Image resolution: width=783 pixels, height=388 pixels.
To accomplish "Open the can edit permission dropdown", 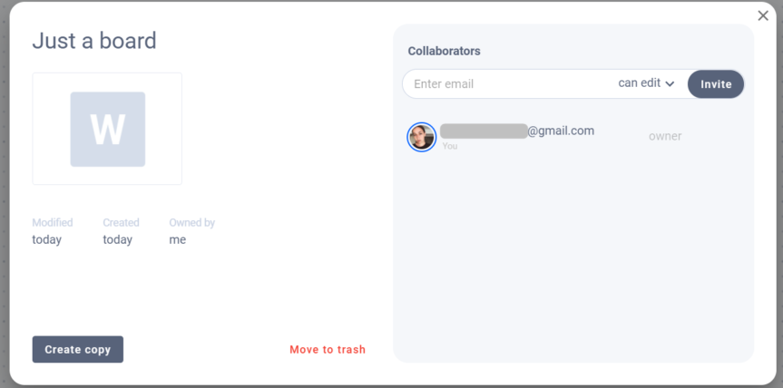I will (646, 83).
